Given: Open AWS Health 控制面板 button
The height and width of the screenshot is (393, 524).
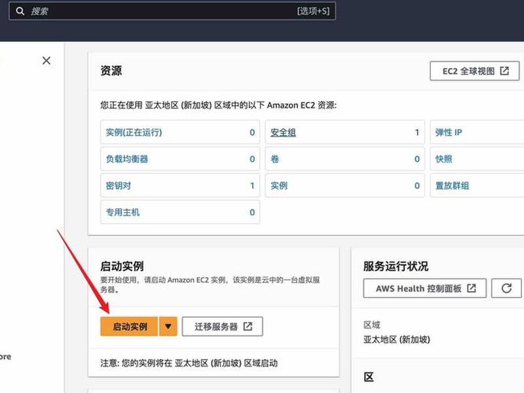Looking at the screenshot, I should pyautogui.click(x=424, y=288).
